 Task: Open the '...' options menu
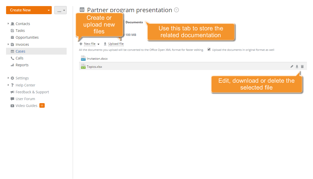[60, 10]
